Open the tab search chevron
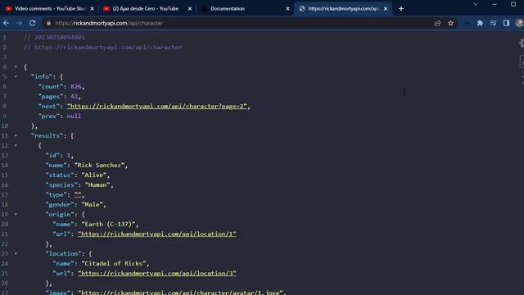 pyautogui.click(x=476, y=4)
